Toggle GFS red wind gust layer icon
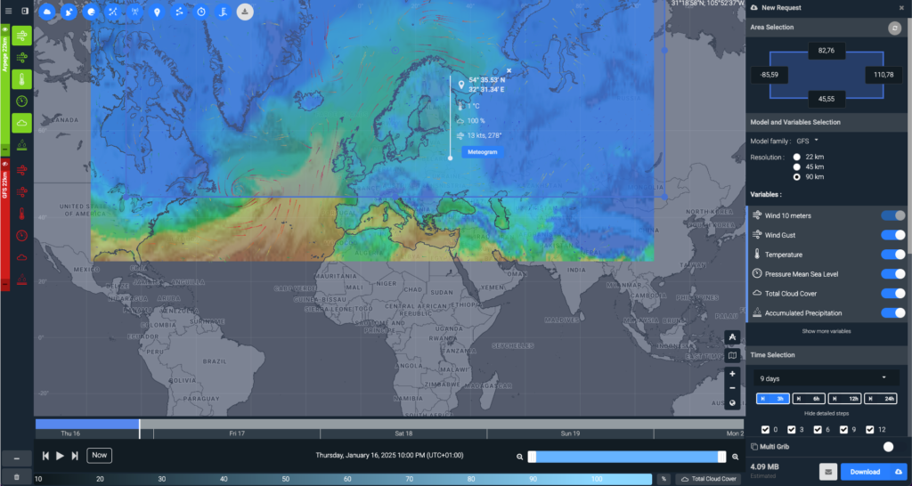Image resolution: width=912 pixels, height=486 pixels. [21, 192]
